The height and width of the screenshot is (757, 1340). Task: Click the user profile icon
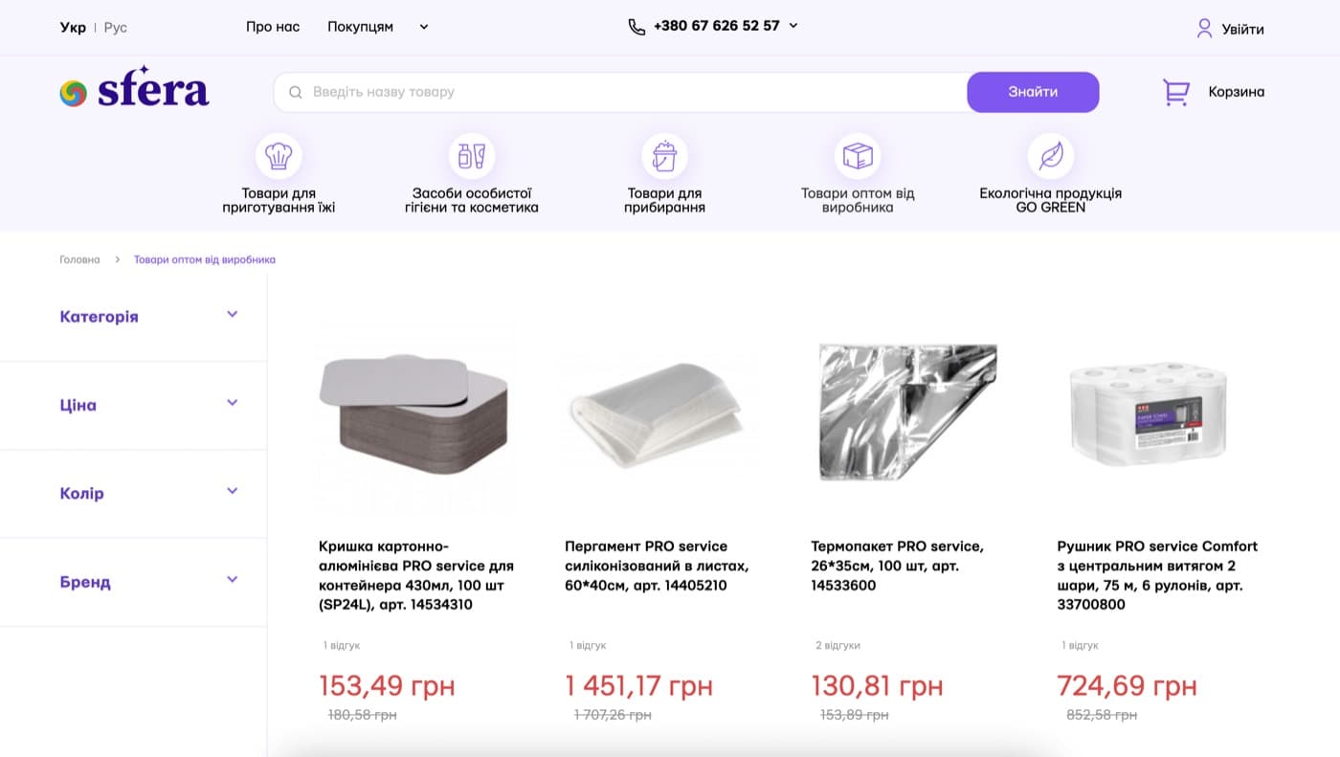click(1204, 29)
